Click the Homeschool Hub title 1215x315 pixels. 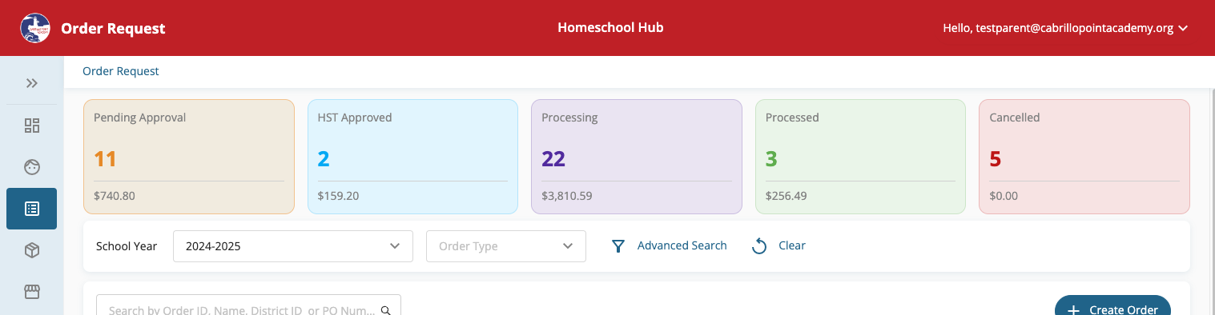610,27
